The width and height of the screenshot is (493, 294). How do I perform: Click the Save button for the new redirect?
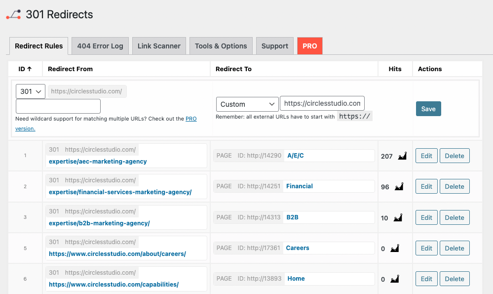click(428, 108)
